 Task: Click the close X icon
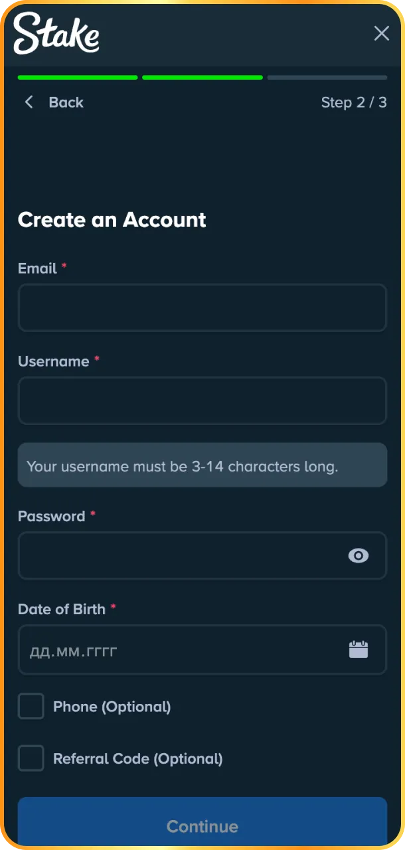point(381,33)
